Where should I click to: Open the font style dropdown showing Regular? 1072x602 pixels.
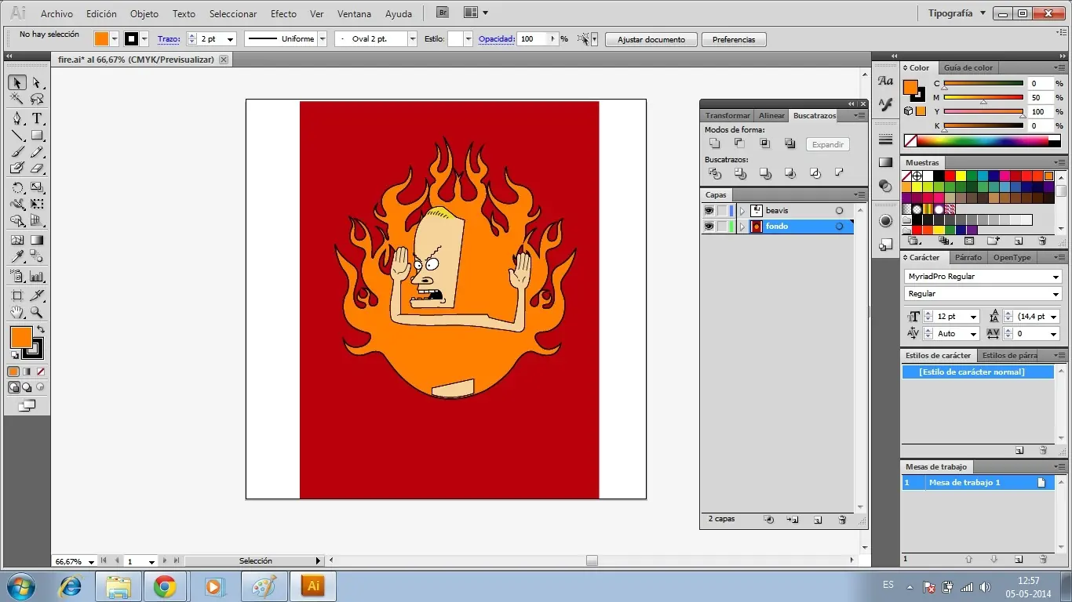(x=1056, y=294)
